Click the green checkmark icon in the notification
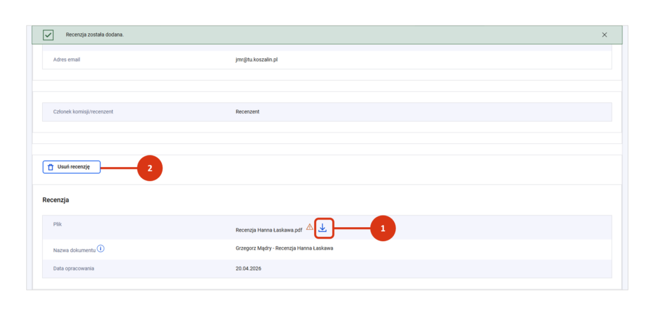This screenshot has width=655, height=325. [48, 35]
